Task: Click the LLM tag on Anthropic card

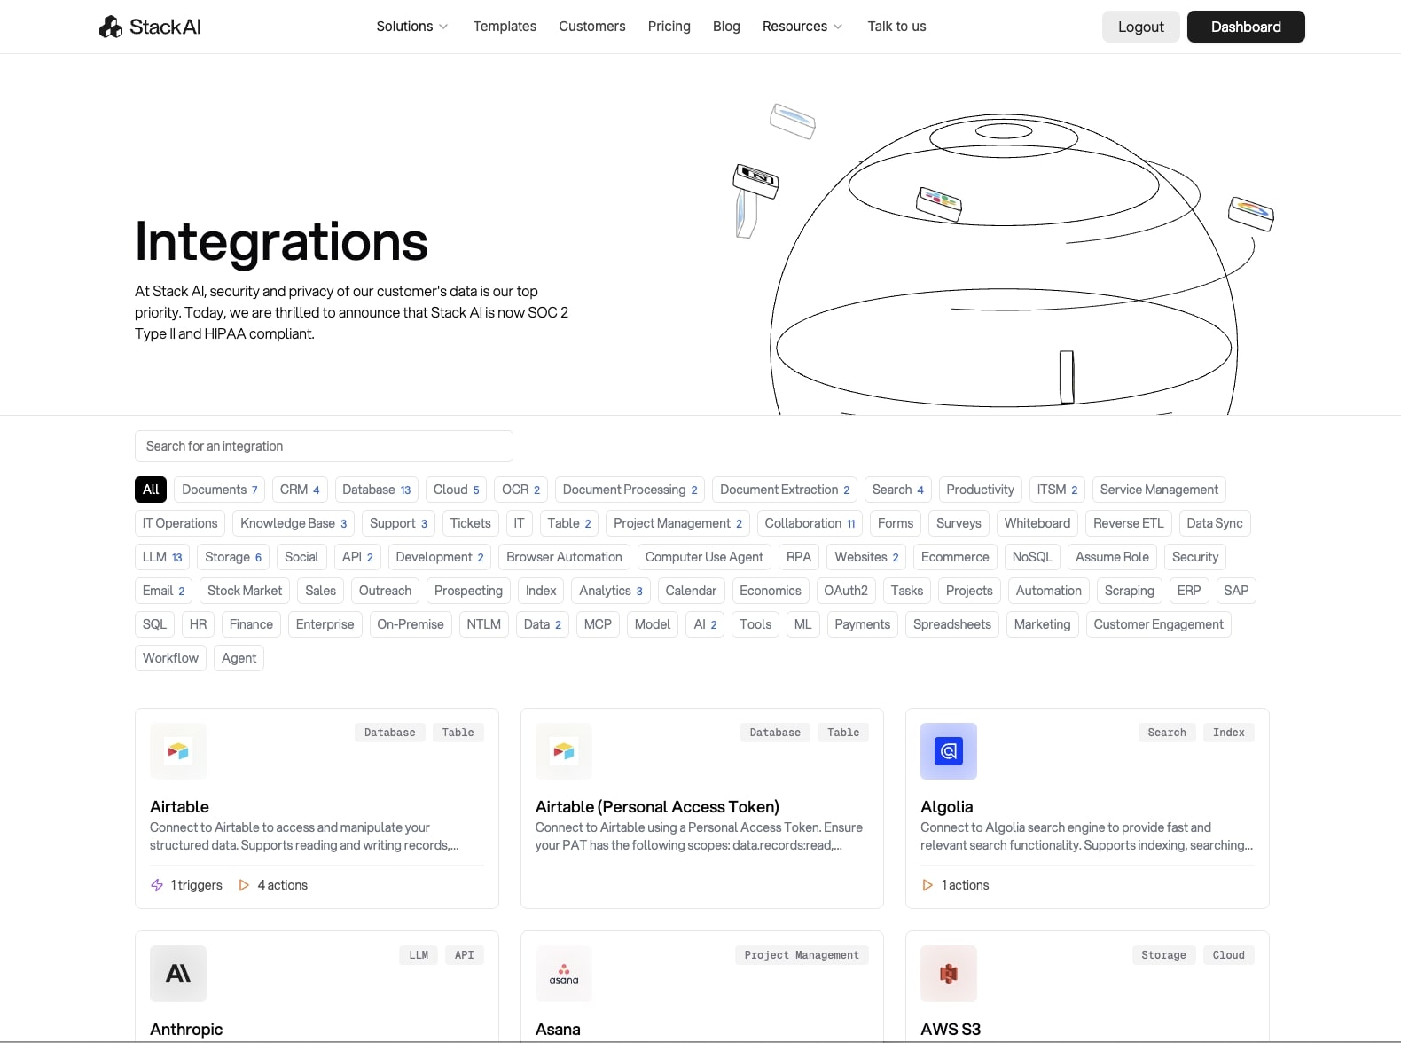Action: tap(419, 955)
